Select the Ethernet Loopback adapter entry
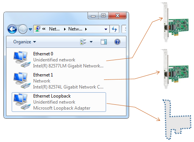 (59, 102)
